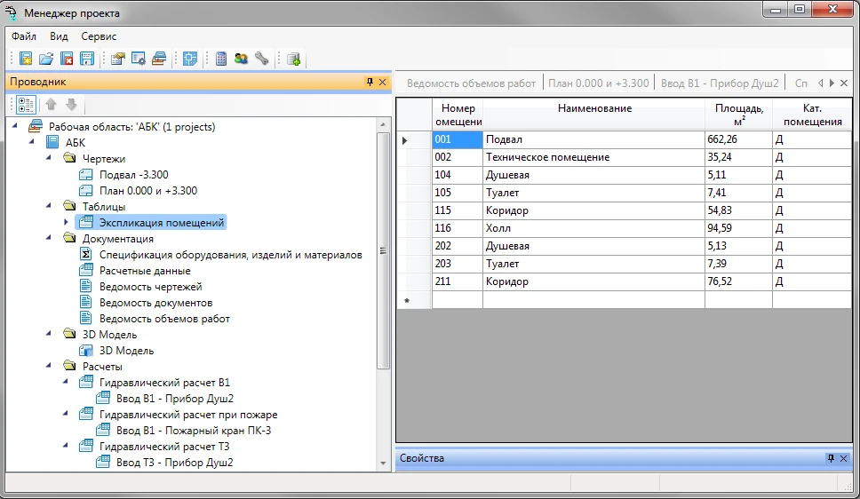The height and width of the screenshot is (499, 860).
Task: Toggle pin on the Свойства panel
Action: coord(831,458)
